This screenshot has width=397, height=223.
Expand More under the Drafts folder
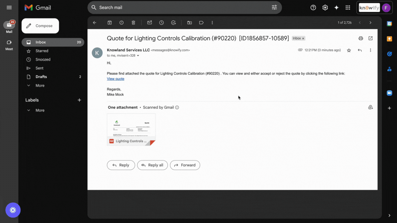pos(40,85)
